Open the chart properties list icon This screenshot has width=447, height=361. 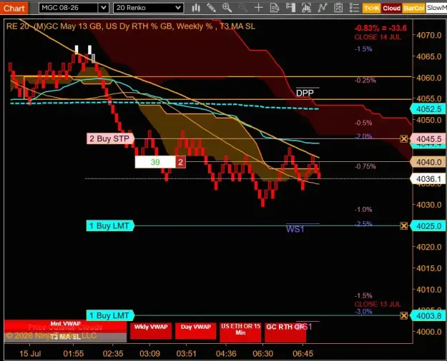pyautogui.click(x=354, y=8)
